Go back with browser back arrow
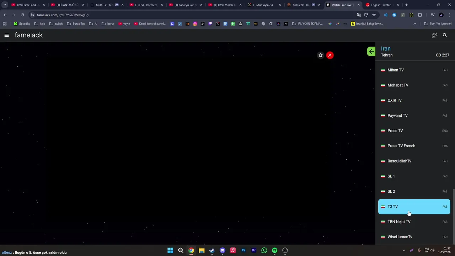The image size is (455, 256). point(5,15)
